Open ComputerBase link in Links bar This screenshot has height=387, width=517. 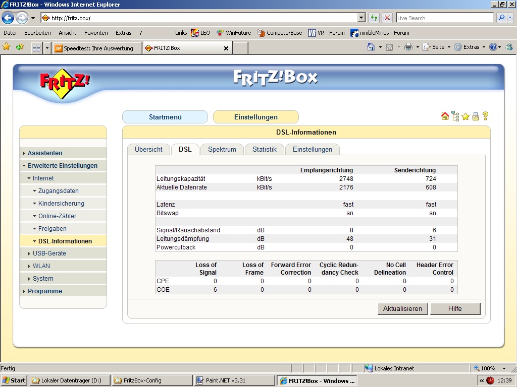point(280,33)
